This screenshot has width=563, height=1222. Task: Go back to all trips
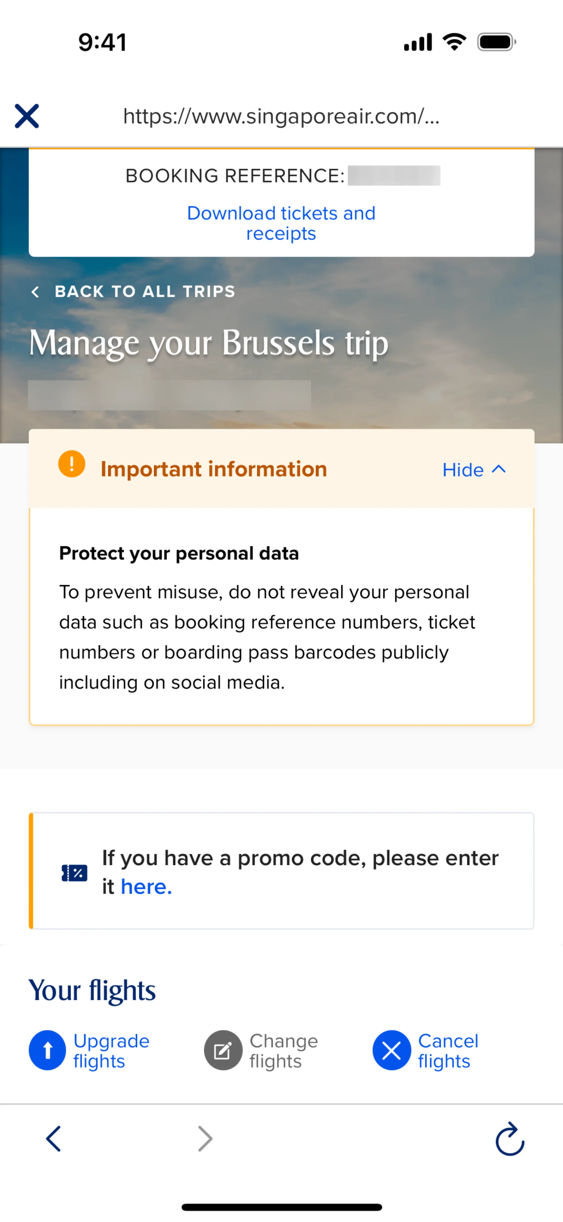pos(145,291)
